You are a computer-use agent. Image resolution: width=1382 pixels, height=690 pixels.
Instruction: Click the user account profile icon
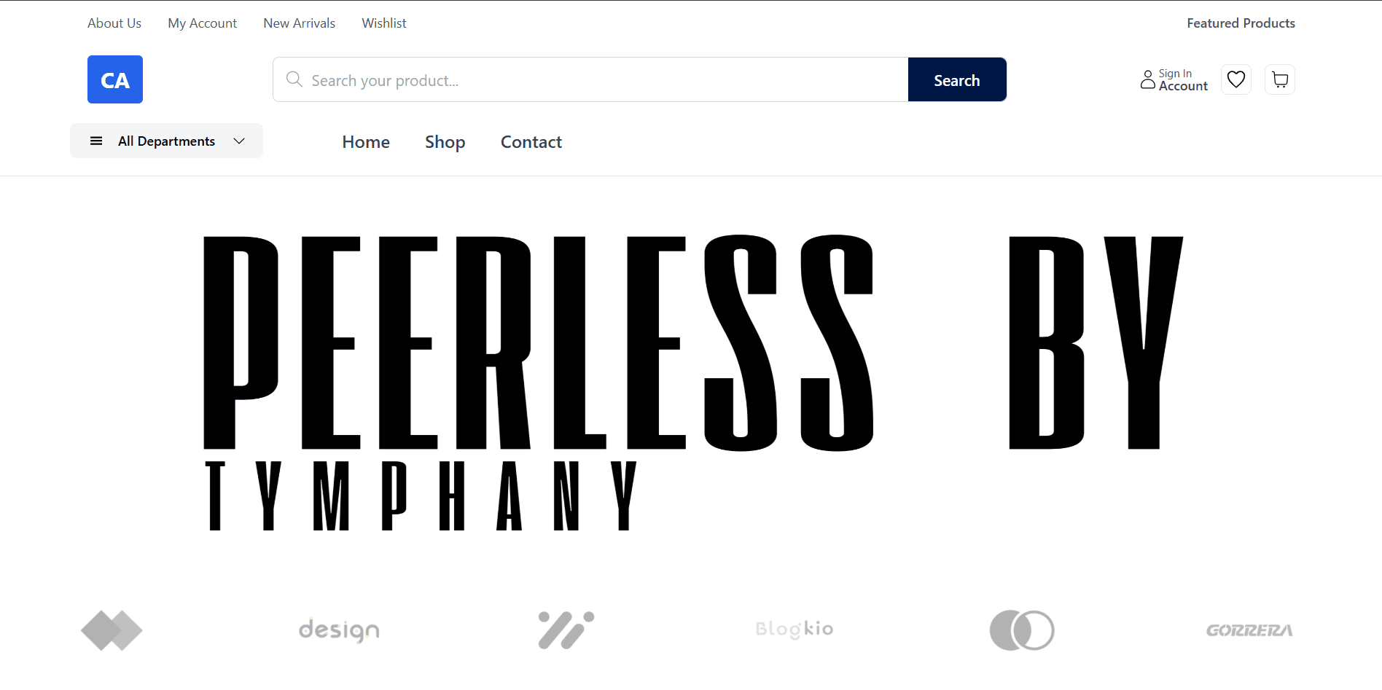(x=1148, y=79)
